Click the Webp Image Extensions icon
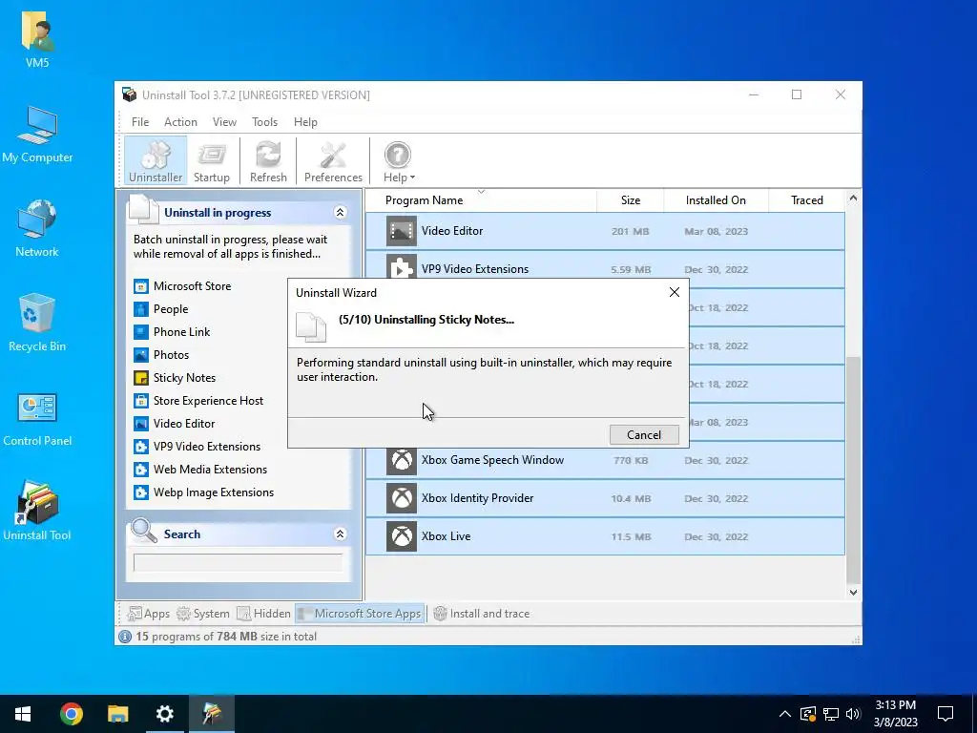 tap(141, 492)
